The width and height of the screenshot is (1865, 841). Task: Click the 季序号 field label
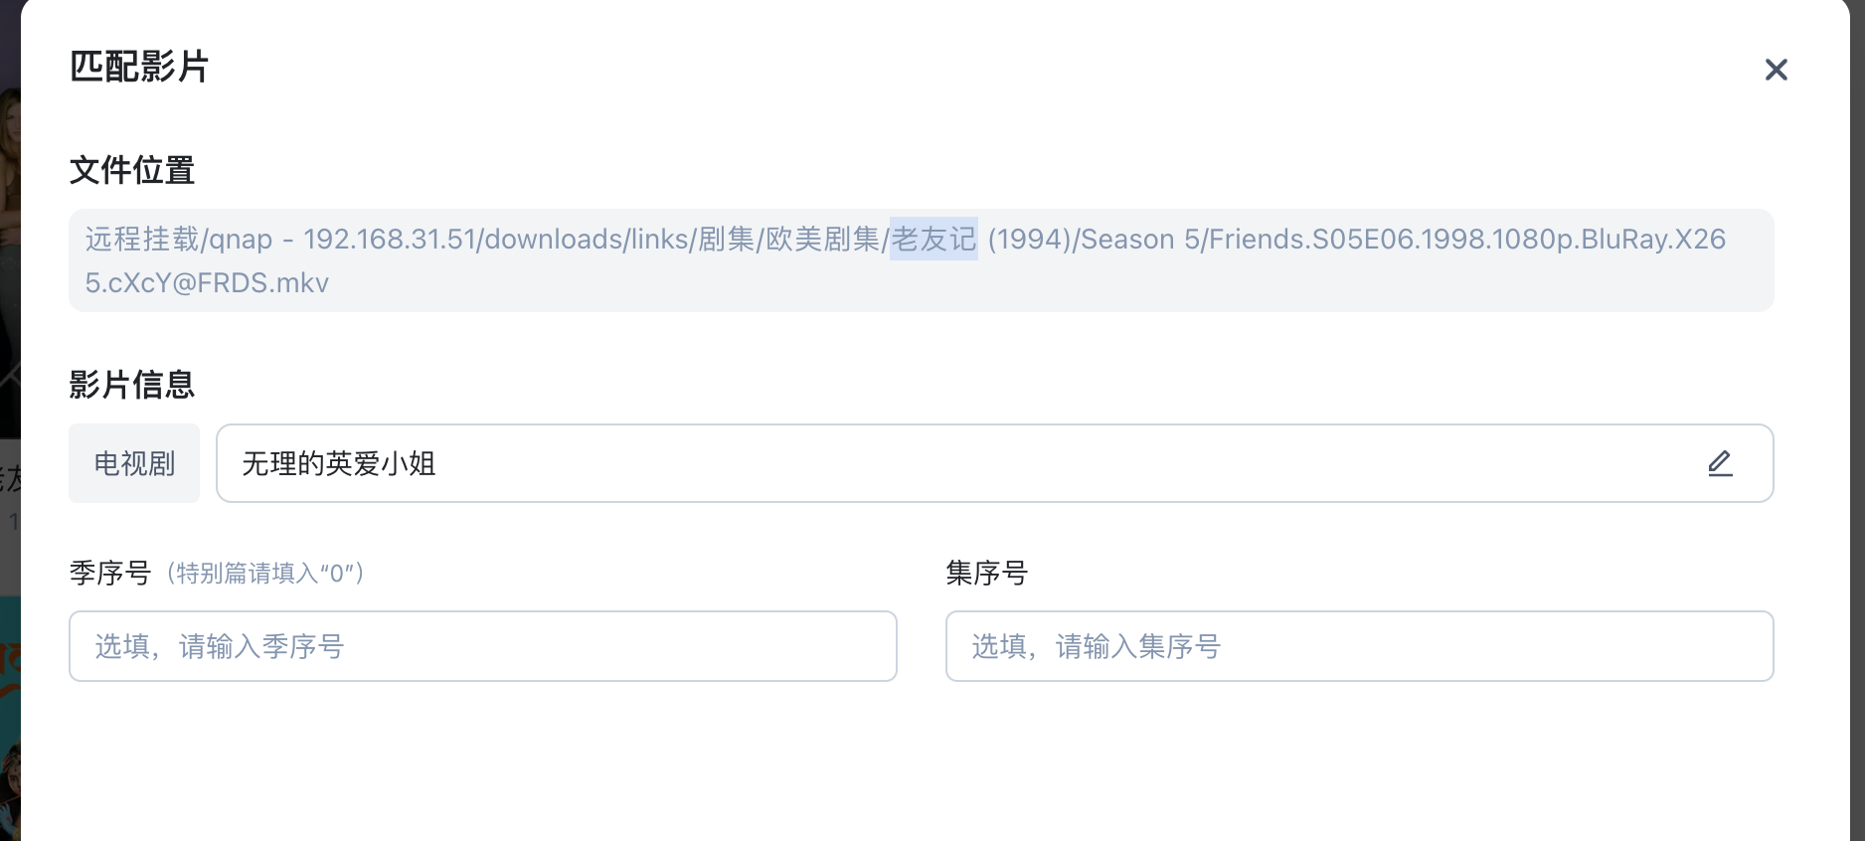(x=109, y=573)
